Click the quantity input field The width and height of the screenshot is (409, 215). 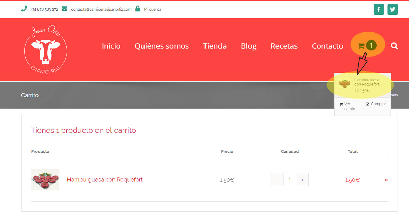point(290,180)
